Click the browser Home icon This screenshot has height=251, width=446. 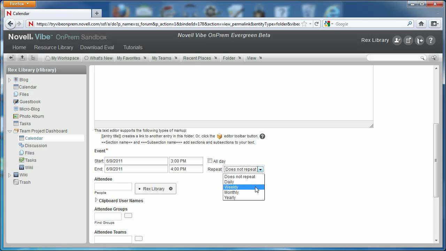tap(421, 24)
